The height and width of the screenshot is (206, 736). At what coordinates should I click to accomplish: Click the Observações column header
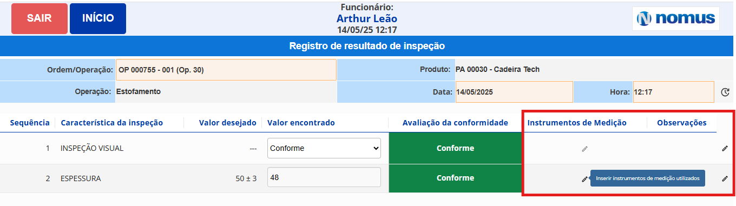click(681, 123)
